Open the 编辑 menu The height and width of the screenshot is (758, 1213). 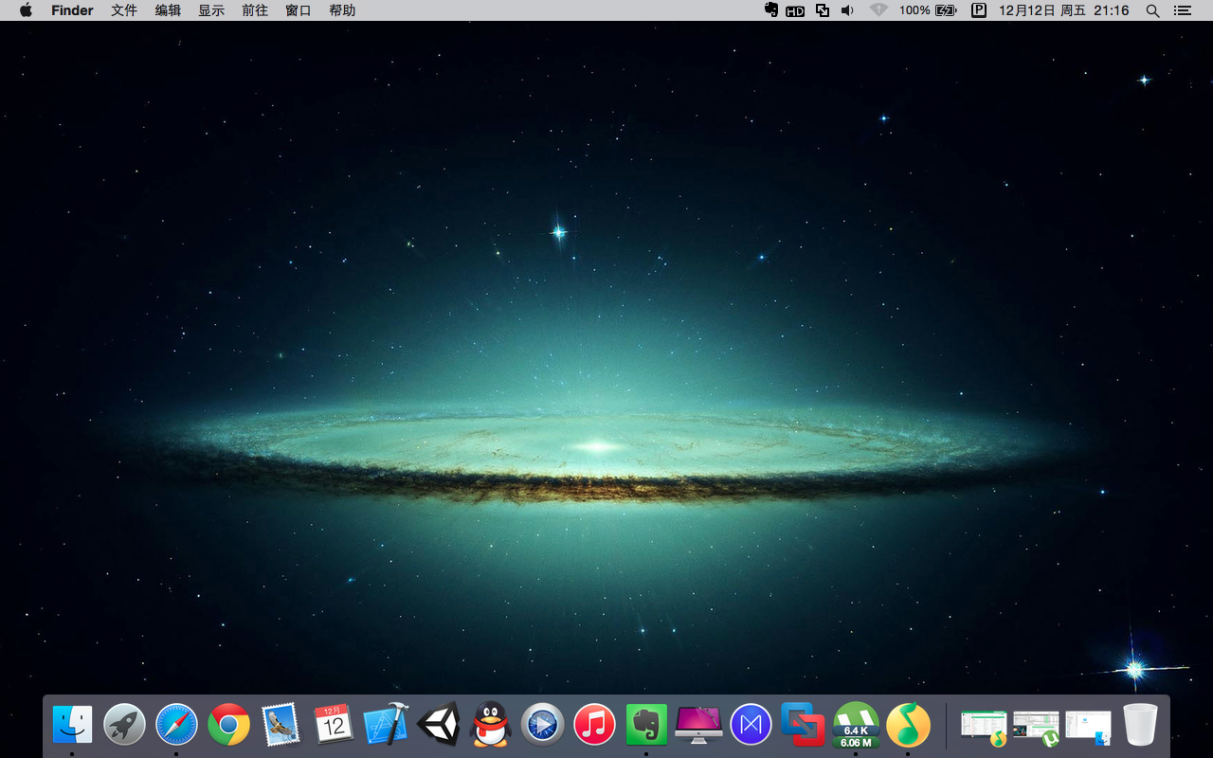click(x=168, y=10)
